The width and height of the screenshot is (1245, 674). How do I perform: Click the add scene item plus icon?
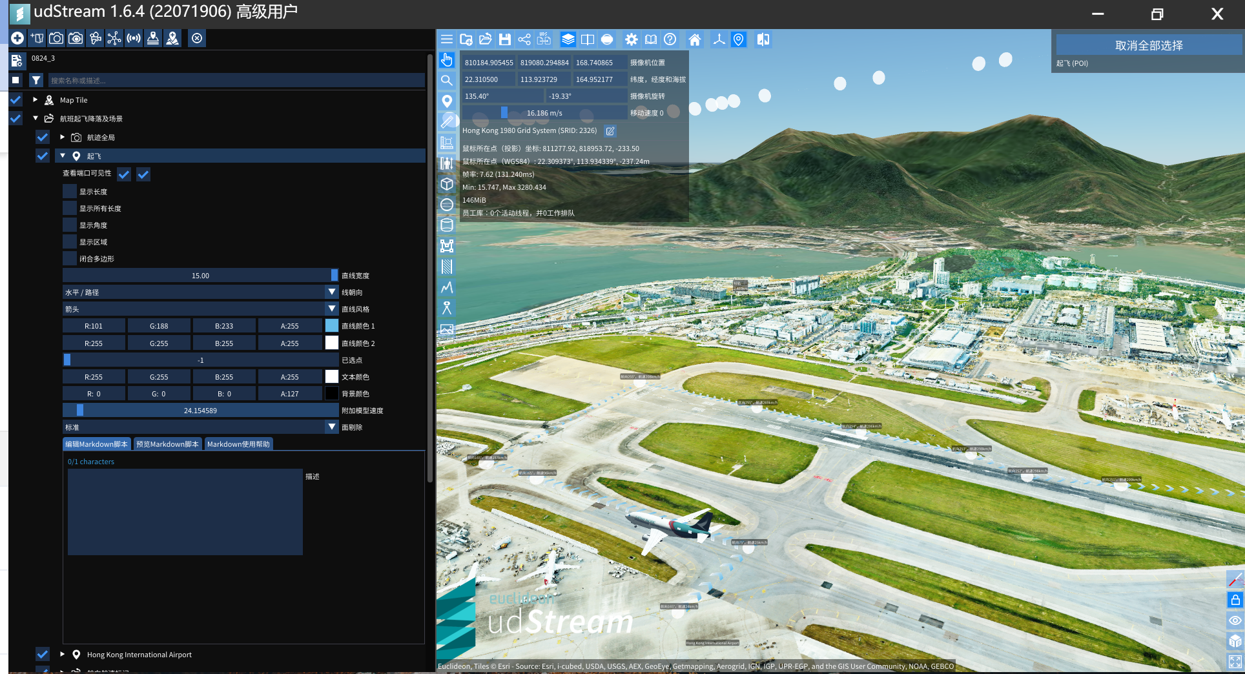pyautogui.click(x=17, y=38)
